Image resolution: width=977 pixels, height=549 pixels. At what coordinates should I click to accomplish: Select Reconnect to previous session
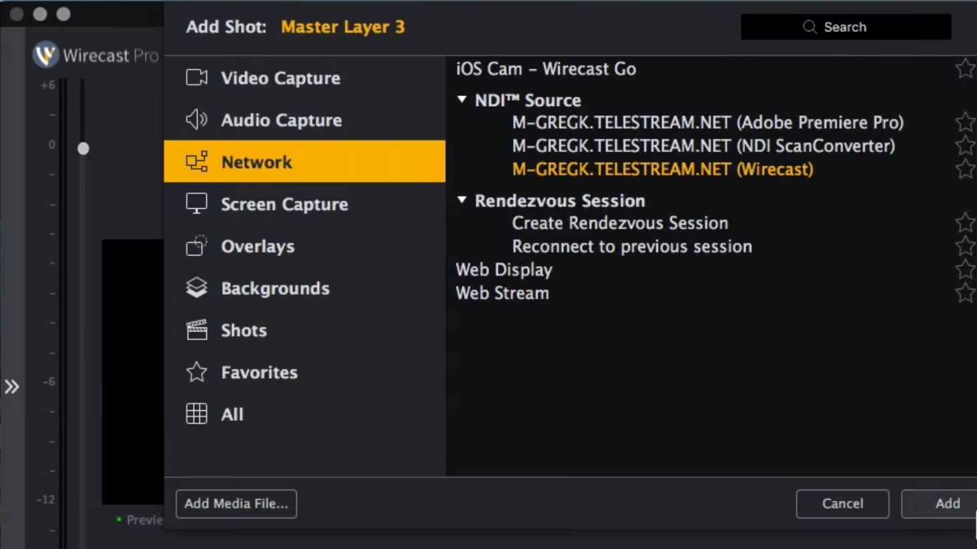[x=632, y=246]
